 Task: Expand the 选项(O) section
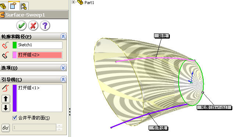click(x=63, y=68)
